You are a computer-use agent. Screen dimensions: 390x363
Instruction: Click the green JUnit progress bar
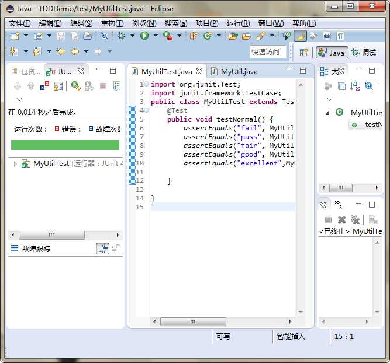65,144
